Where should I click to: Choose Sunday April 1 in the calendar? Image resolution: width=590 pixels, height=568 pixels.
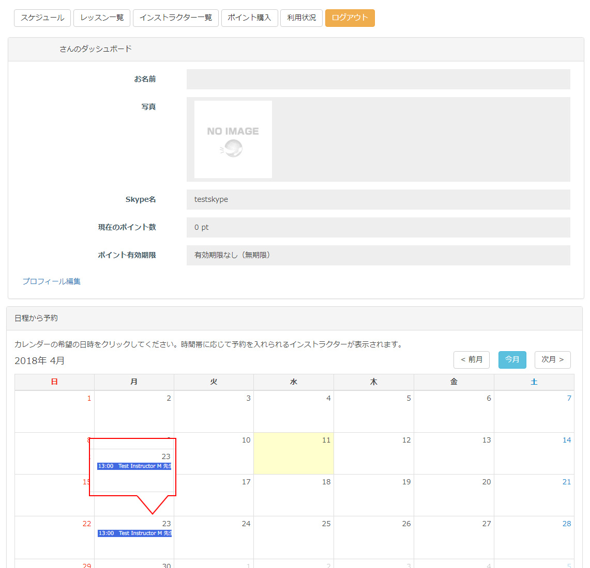(x=55, y=412)
